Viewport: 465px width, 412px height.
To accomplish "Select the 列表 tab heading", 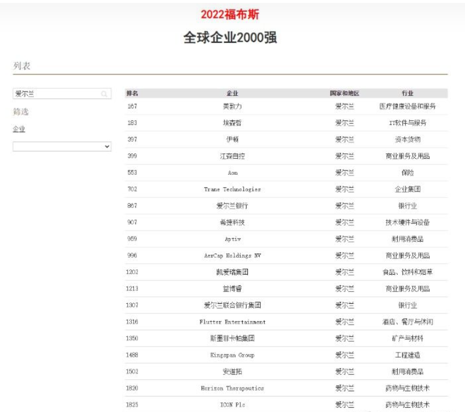I will (22, 66).
